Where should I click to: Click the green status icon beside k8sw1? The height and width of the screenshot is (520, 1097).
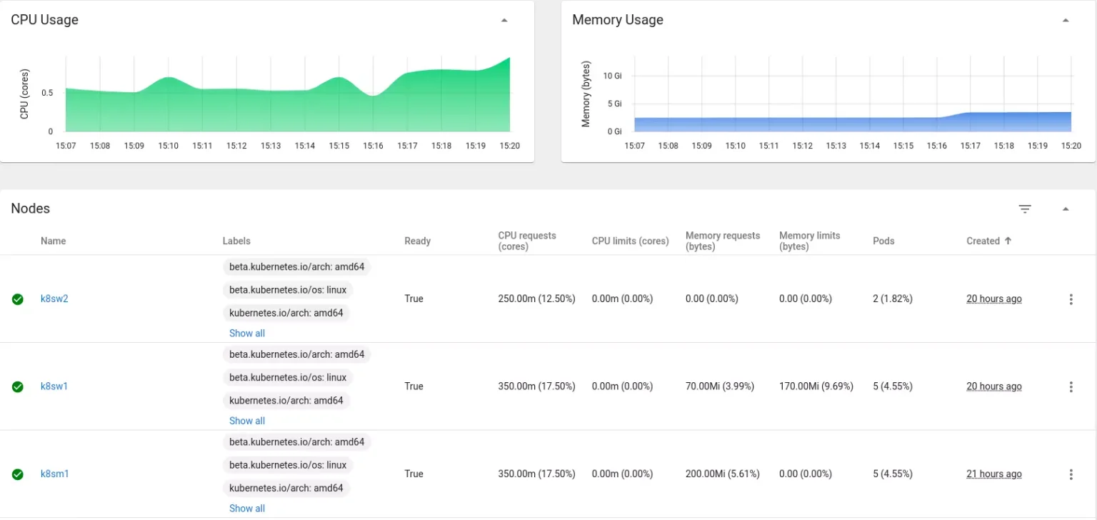tap(18, 386)
